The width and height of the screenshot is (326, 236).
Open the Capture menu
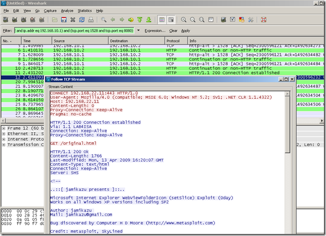coord(50,11)
